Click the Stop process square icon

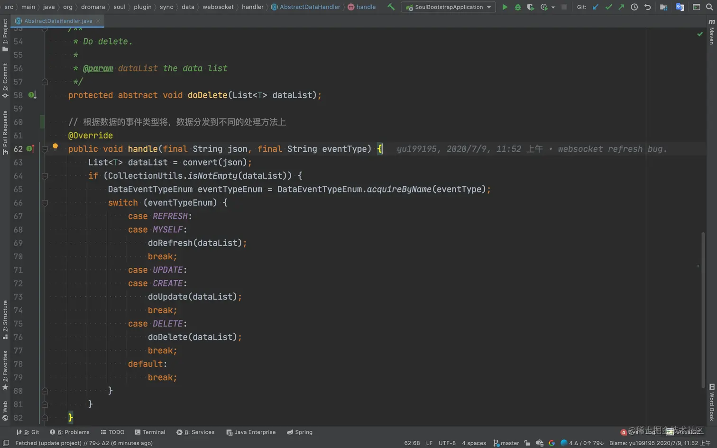coord(564,7)
